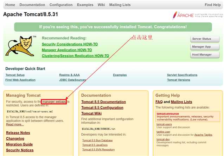Open JDBC DataSources link
Screen dimensions: 224x156
(x=72, y=80)
